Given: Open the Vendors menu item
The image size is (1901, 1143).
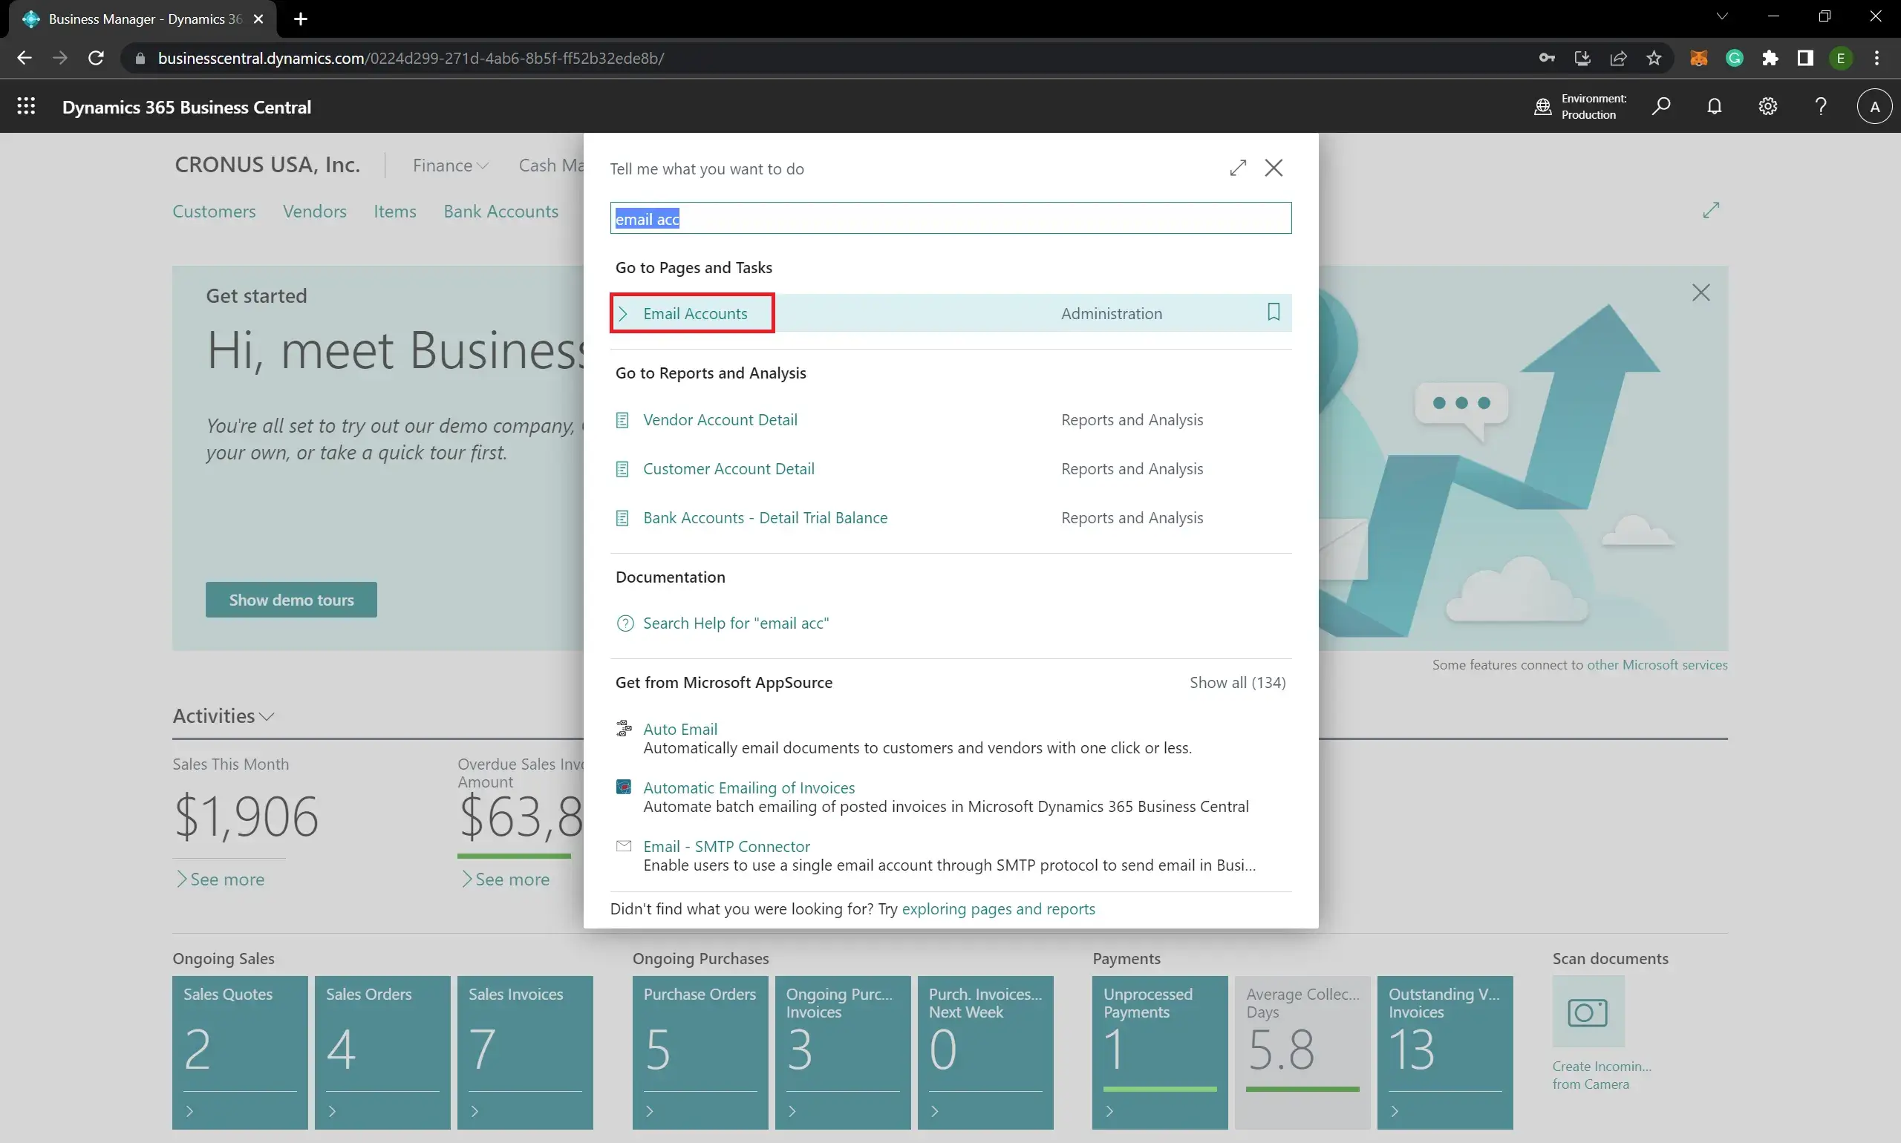Looking at the screenshot, I should 314,211.
